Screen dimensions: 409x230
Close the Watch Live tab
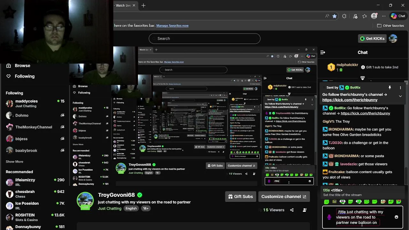(x=134, y=5)
